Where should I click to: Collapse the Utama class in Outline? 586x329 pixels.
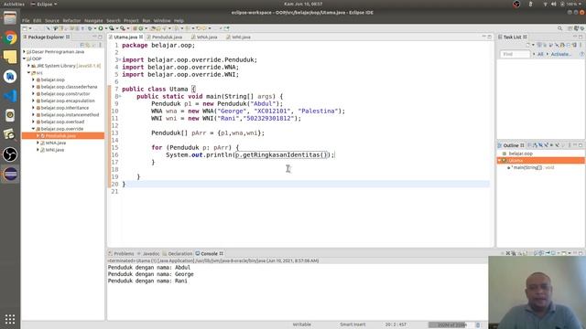(x=499, y=161)
